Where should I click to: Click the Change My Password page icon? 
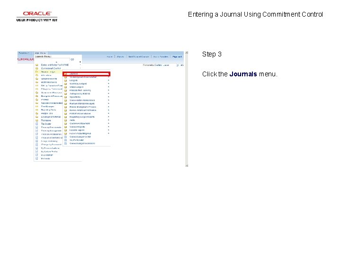click(37, 145)
